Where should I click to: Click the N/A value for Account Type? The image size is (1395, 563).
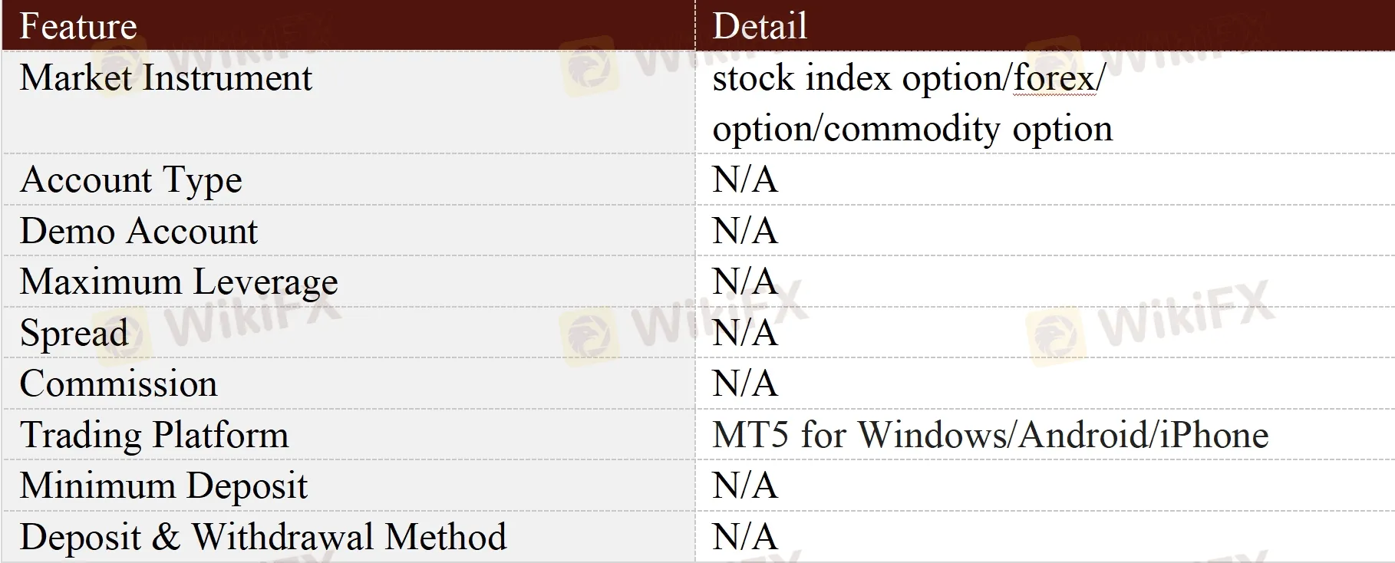[744, 180]
